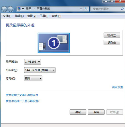The height and width of the screenshot is (127, 125).
Task: Click in the 搜索控制面板 search field
Action: 106,9
